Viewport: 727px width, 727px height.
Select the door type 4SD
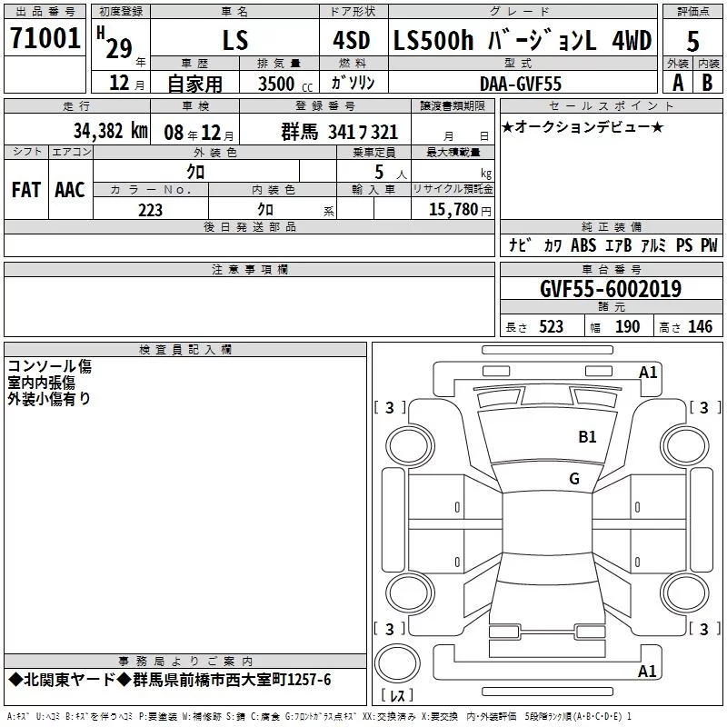(x=352, y=40)
